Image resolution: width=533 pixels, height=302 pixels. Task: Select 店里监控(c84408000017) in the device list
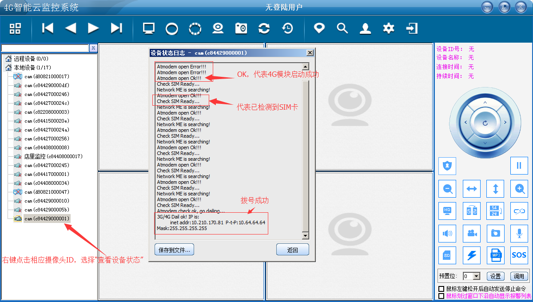[x=53, y=156]
